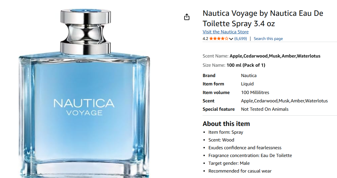Image resolution: width=337 pixels, height=178 pixels.
Task: Click the orange star rating icons
Action: 219,39
